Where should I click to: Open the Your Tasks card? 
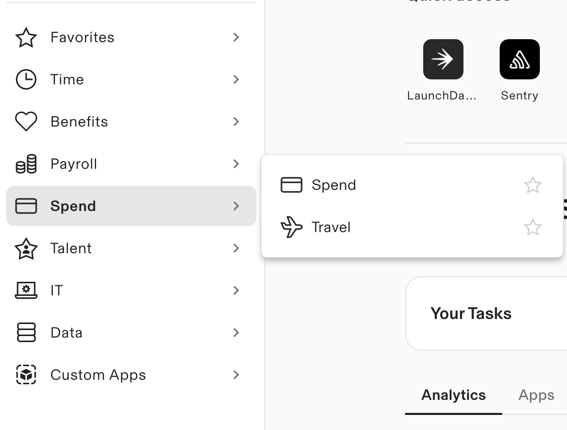tap(471, 313)
